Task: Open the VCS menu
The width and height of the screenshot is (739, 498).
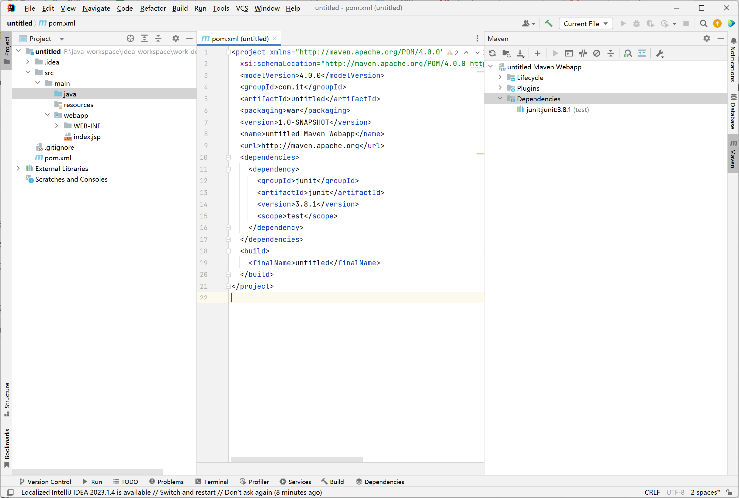Action: (241, 8)
